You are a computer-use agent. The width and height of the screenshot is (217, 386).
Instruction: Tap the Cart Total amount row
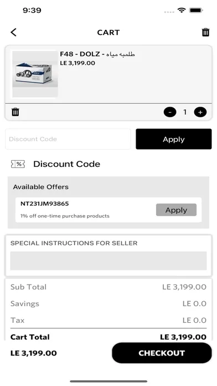(108, 337)
